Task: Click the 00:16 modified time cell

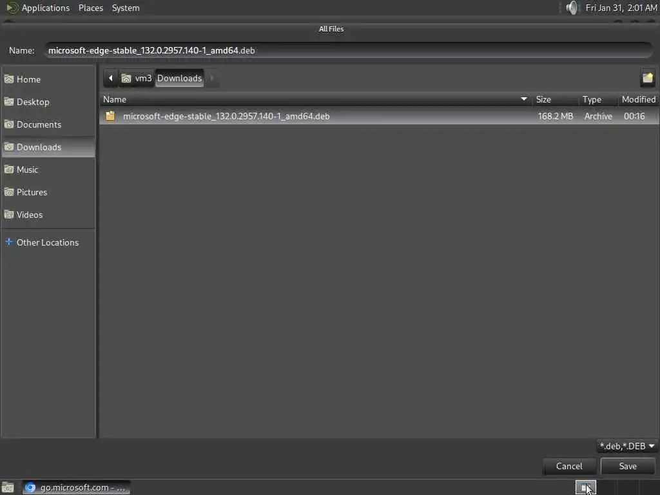Action: click(x=634, y=116)
